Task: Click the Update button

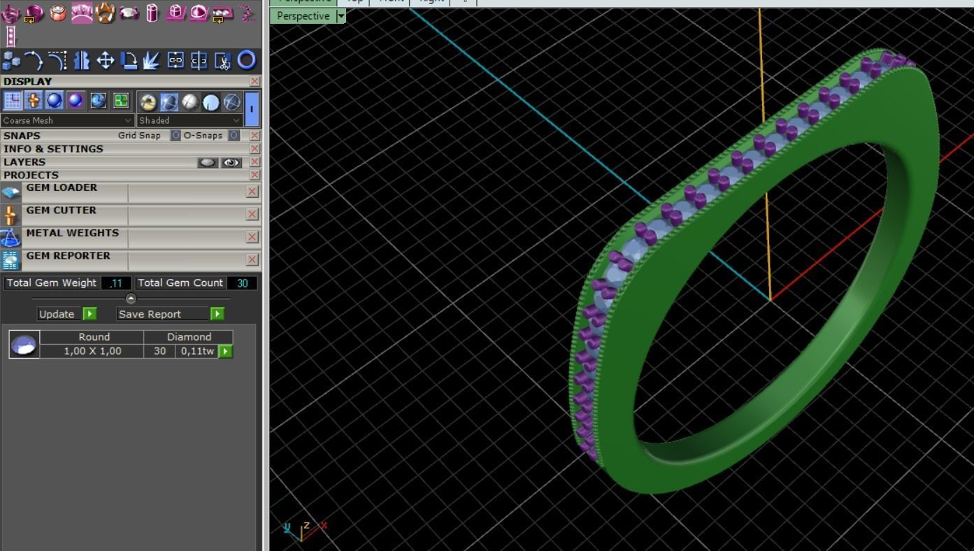Action: tap(66, 314)
